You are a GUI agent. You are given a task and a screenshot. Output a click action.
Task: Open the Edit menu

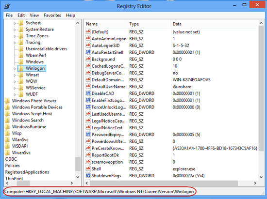21,15
